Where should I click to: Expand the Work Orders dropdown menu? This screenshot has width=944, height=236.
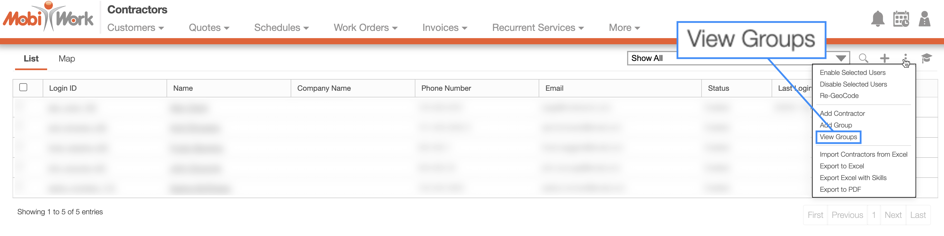click(365, 28)
